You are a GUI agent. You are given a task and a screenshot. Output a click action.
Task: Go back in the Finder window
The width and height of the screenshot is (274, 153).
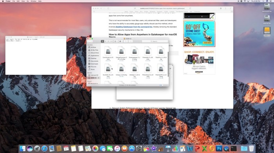point(88,41)
